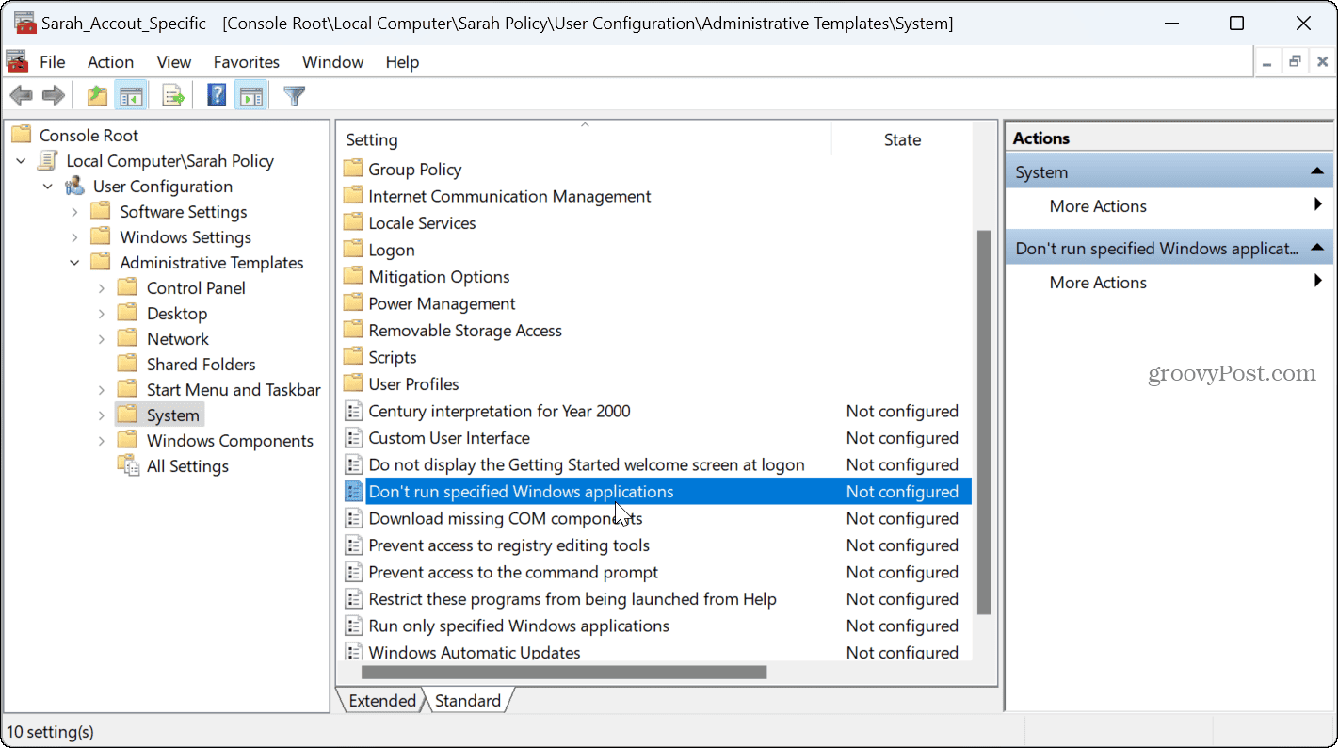Open the View menu
The width and height of the screenshot is (1338, 748).
174,62
